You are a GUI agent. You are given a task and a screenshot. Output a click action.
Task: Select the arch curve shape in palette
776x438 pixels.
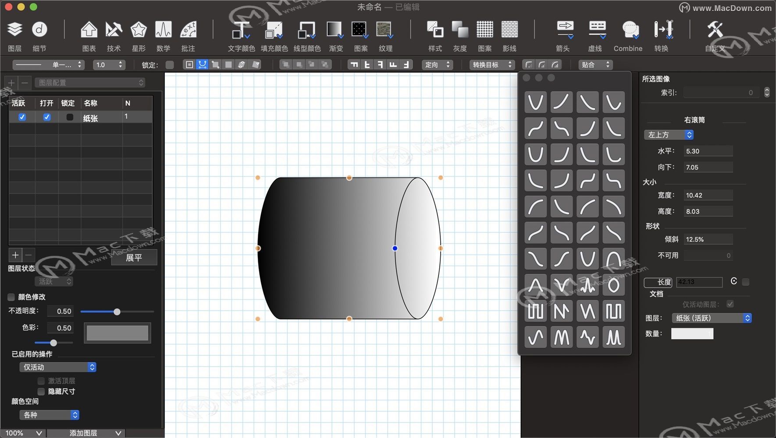pyautogui.click(x=613, y=259)
